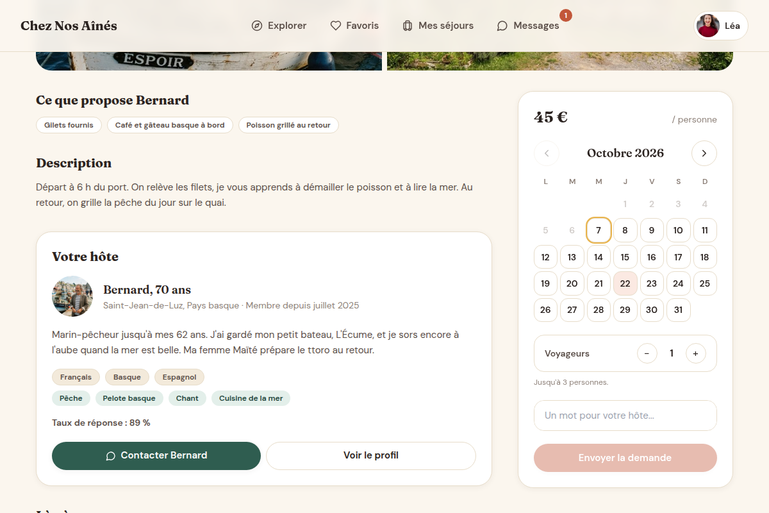The height and width of the screenshot is (513, 769).
Task: Select October 7 in the calendar
Action: 599,230
